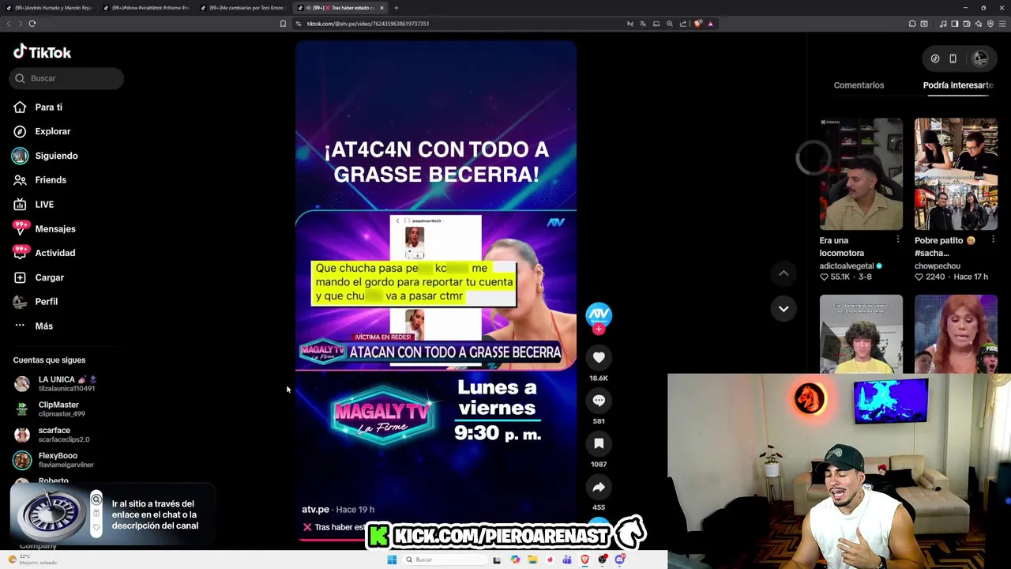Open the ATV creator avatar

click(599, 314)
